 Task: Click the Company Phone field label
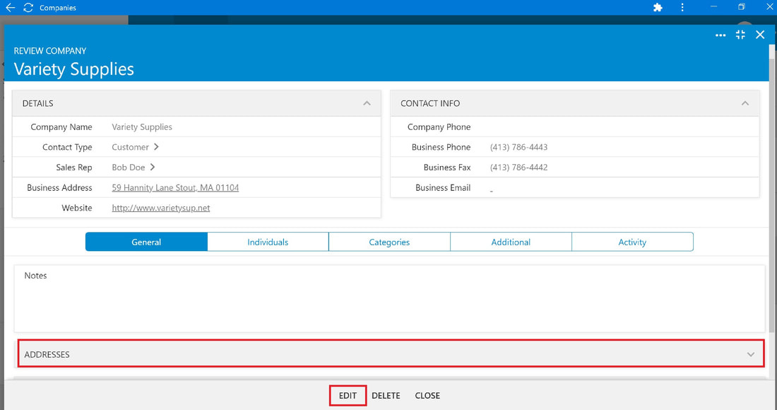coord(439,127)
